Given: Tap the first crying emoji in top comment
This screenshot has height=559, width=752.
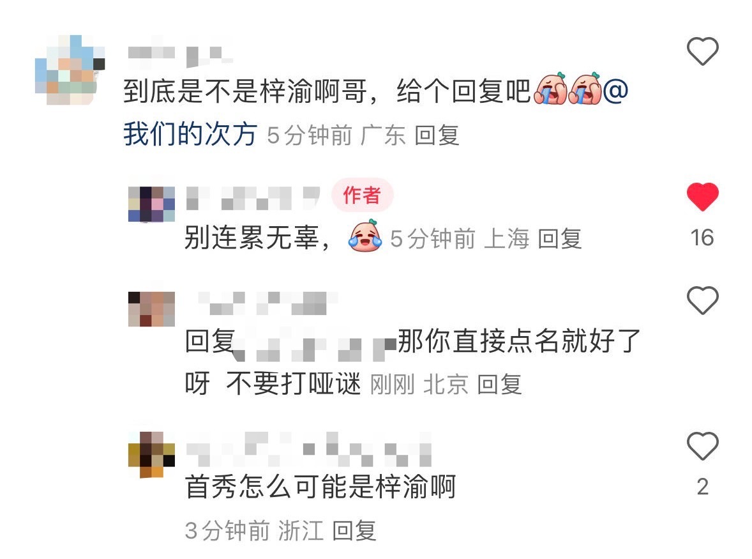Looking at the screenshot, I should [550, 89].
